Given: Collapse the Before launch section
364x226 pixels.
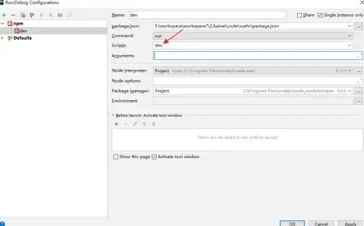Looking at the screenshot, I should point(113,115).
